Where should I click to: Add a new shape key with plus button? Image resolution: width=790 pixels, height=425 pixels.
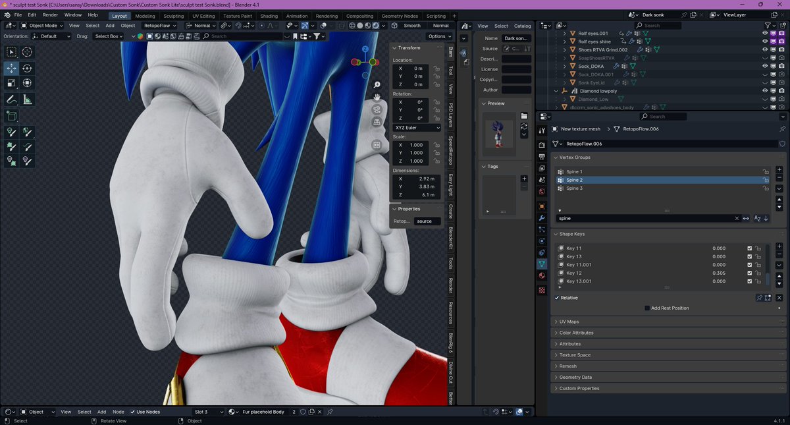[x=779, y=246]
